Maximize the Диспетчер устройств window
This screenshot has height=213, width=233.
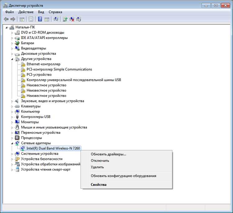[x=216, y=6]
